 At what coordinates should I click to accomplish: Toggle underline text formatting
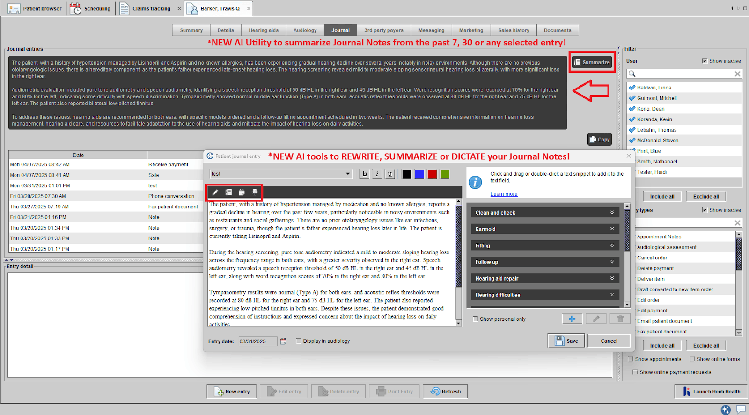click(389, 174)
